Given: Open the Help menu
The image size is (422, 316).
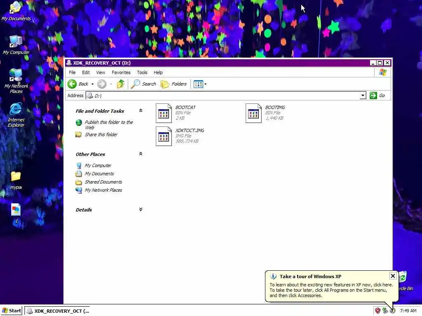Looking at the screenshot, I should [x=158, y=72].
